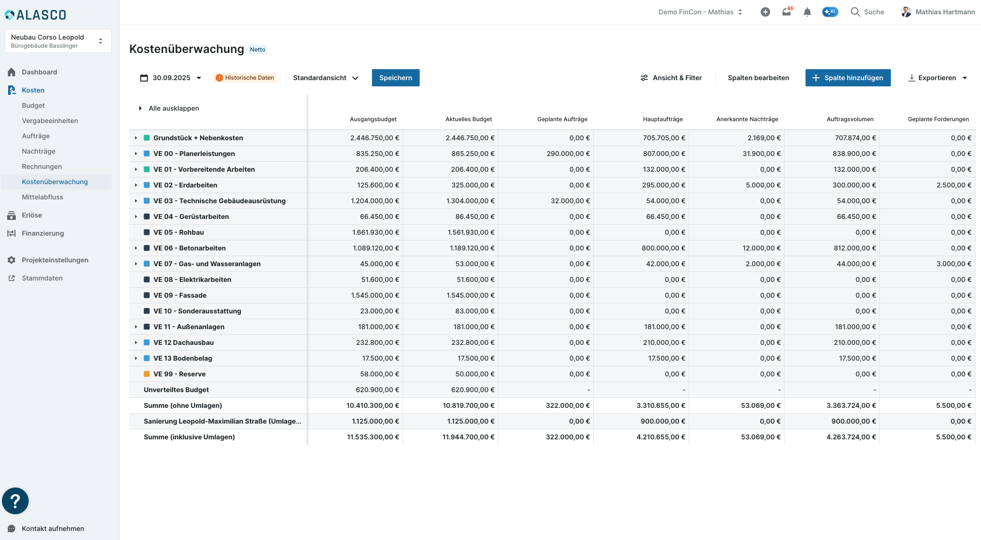Click the Projekteinstellungen gear icon

(x=11, y=260)
